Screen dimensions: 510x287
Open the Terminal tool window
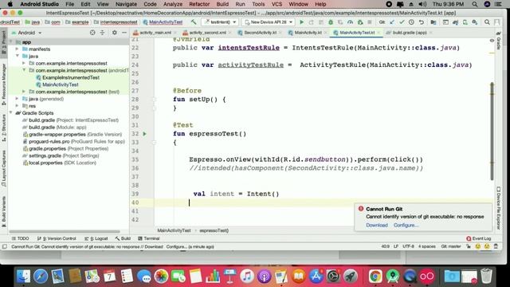[x=149, y=238]
